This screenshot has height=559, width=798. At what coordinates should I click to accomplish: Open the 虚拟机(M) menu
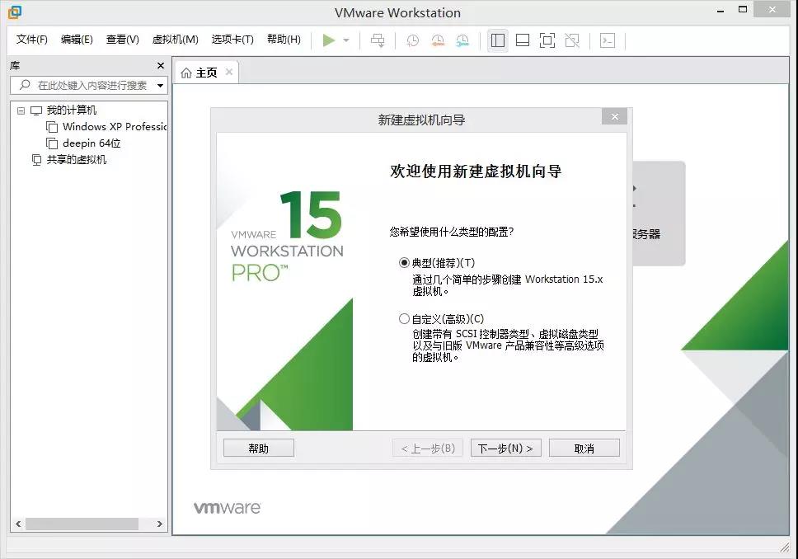pyautogui.click(x=175, y=40)
